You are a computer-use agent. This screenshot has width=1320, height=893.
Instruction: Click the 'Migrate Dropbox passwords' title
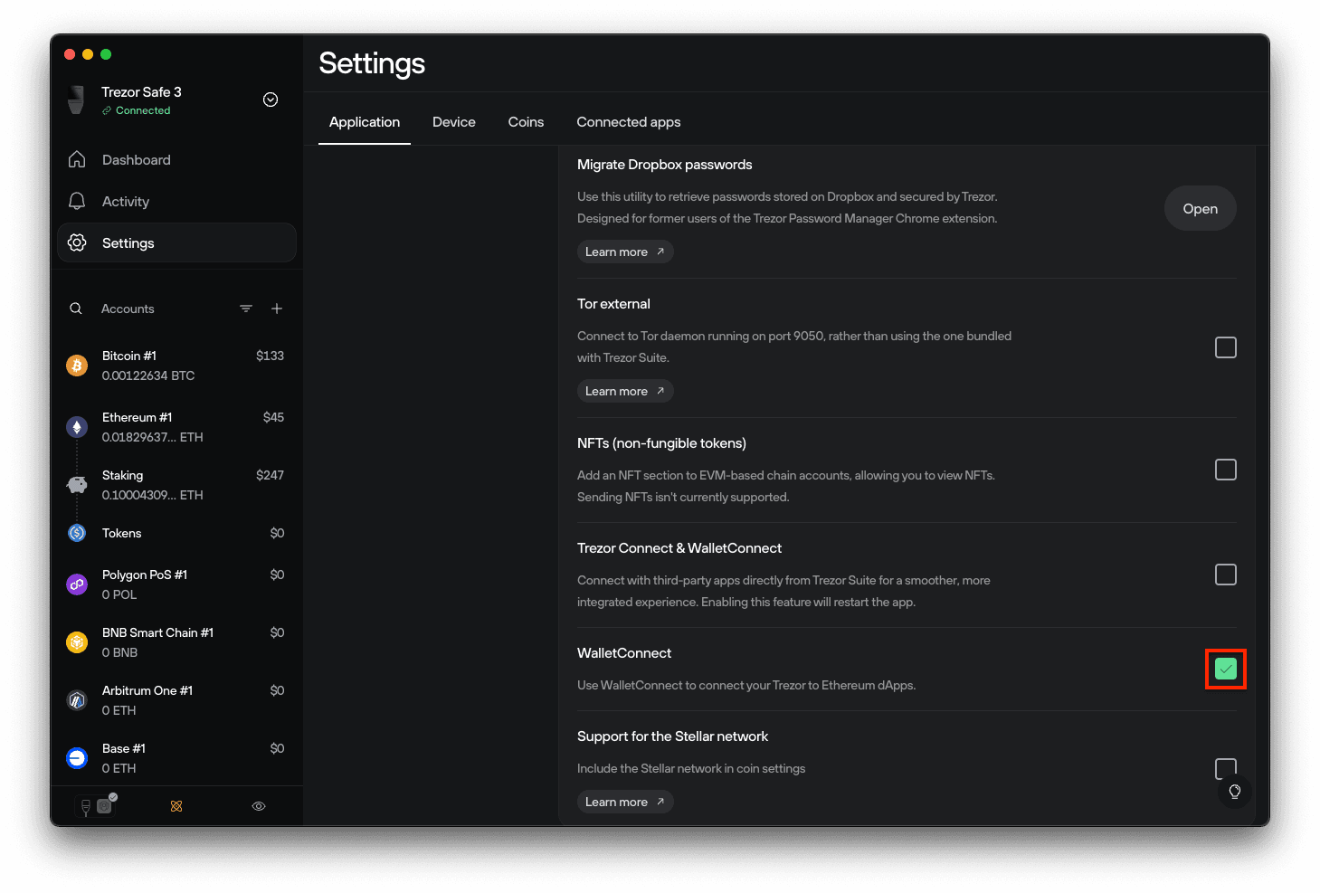pyautogui.click(x=665, y=165)
